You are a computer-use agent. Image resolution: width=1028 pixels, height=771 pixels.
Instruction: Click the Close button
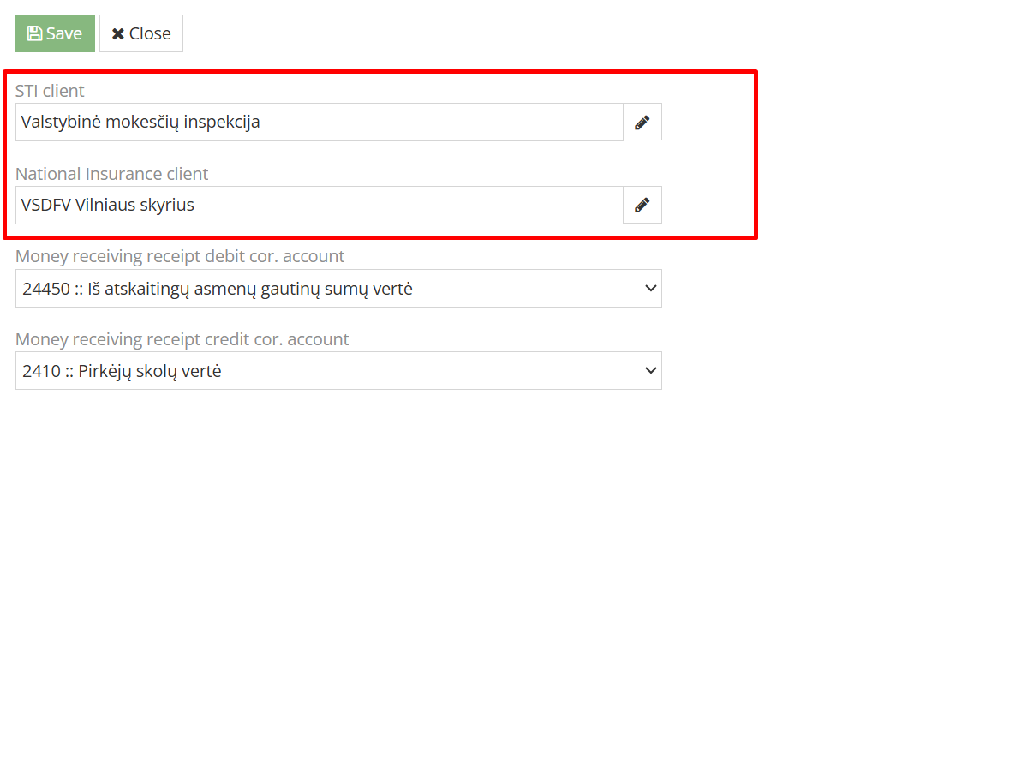click(x=141, y=33)
